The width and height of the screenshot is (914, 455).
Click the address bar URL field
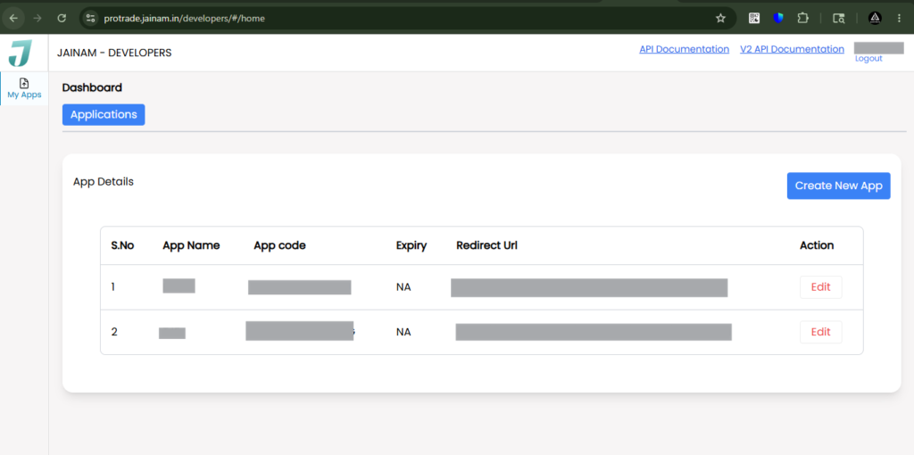tap(403, 18)
